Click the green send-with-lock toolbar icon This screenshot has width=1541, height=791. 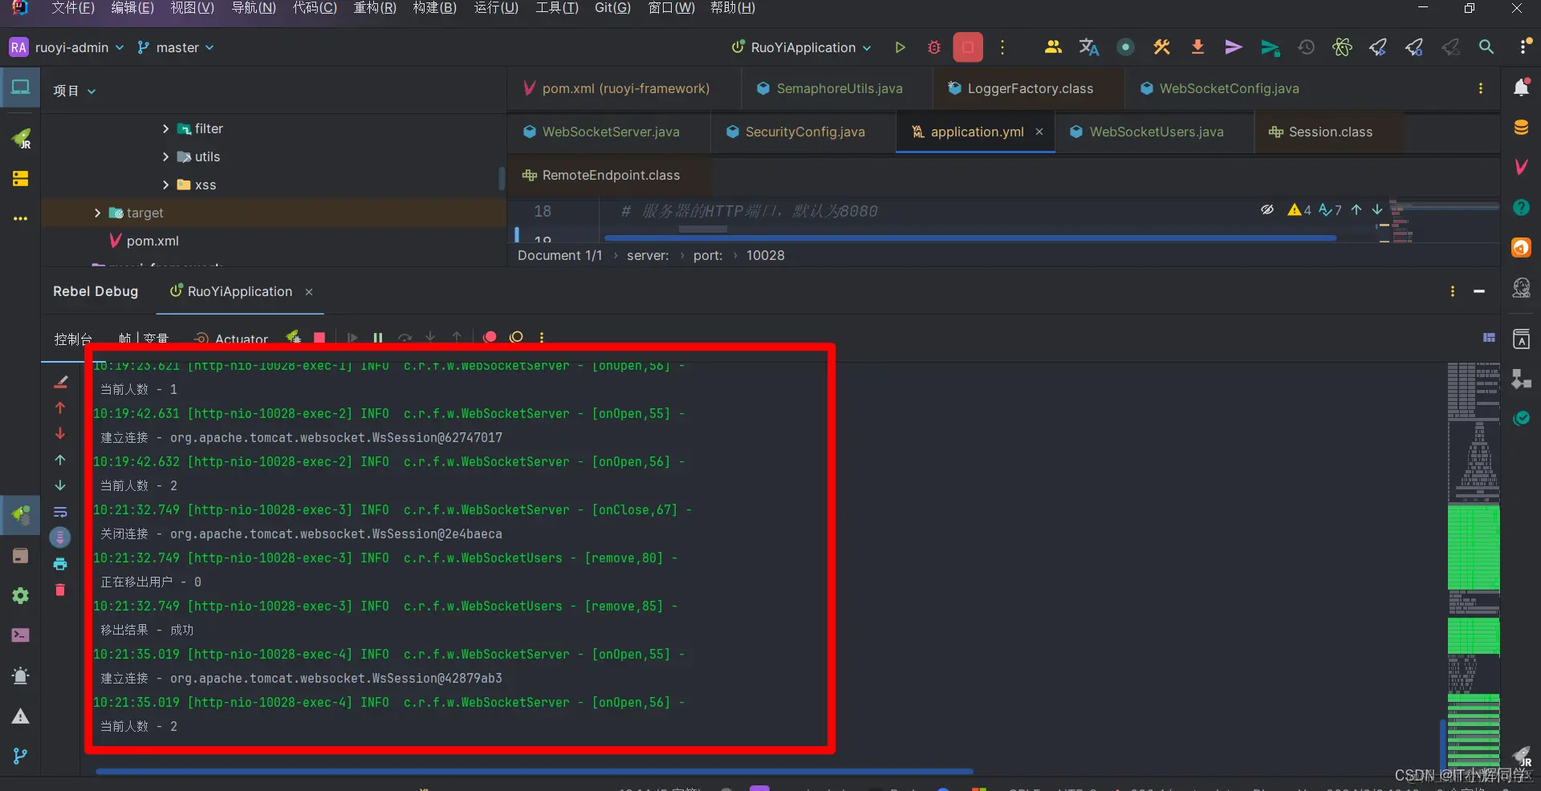coord(1270,48)
